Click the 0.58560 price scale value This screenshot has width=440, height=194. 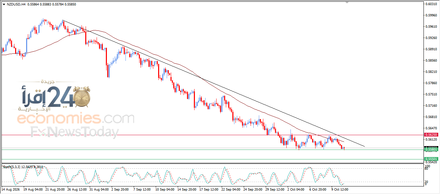point(431,60)
